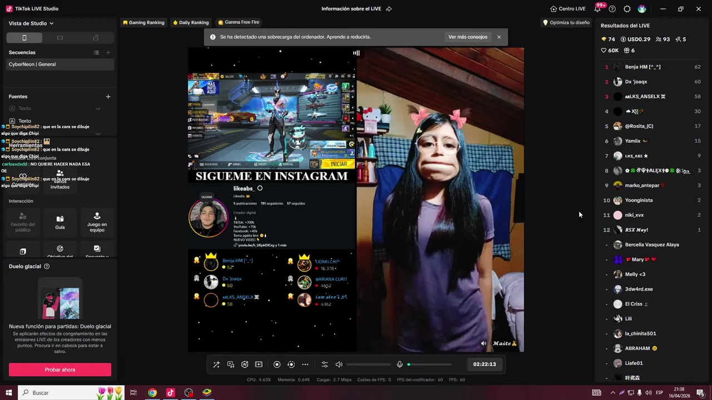Open the settings gear icon in title bar

[627, 9]
